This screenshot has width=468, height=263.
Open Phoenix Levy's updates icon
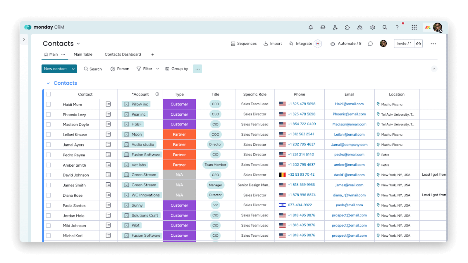(x=108, y=114)
